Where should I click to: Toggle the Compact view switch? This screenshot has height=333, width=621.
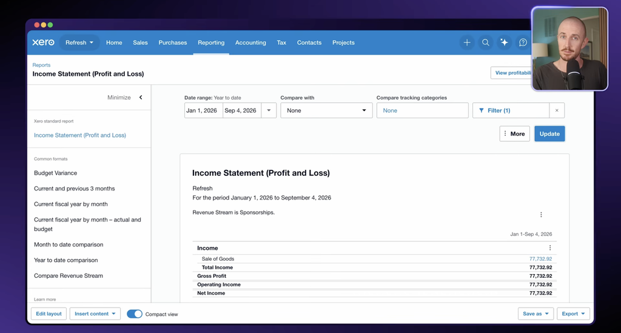click(135, 314)
